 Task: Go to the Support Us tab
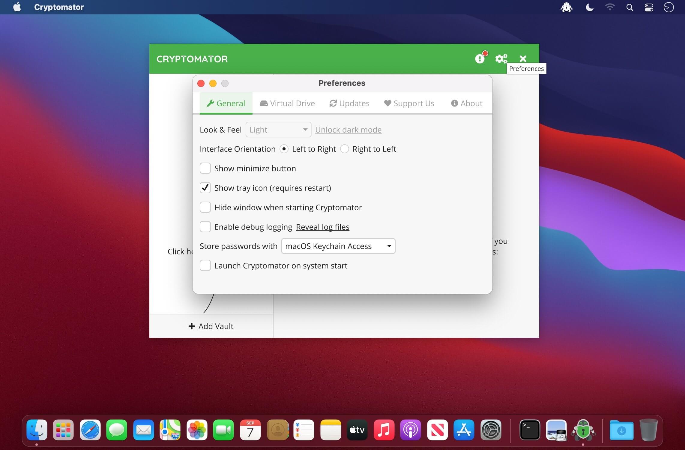[409, 103]
